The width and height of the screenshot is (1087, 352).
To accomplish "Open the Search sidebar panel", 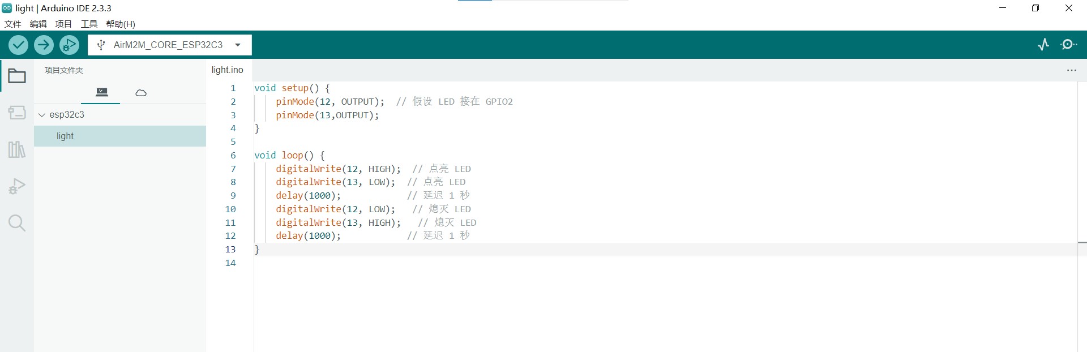I will [x=17, y=223].
